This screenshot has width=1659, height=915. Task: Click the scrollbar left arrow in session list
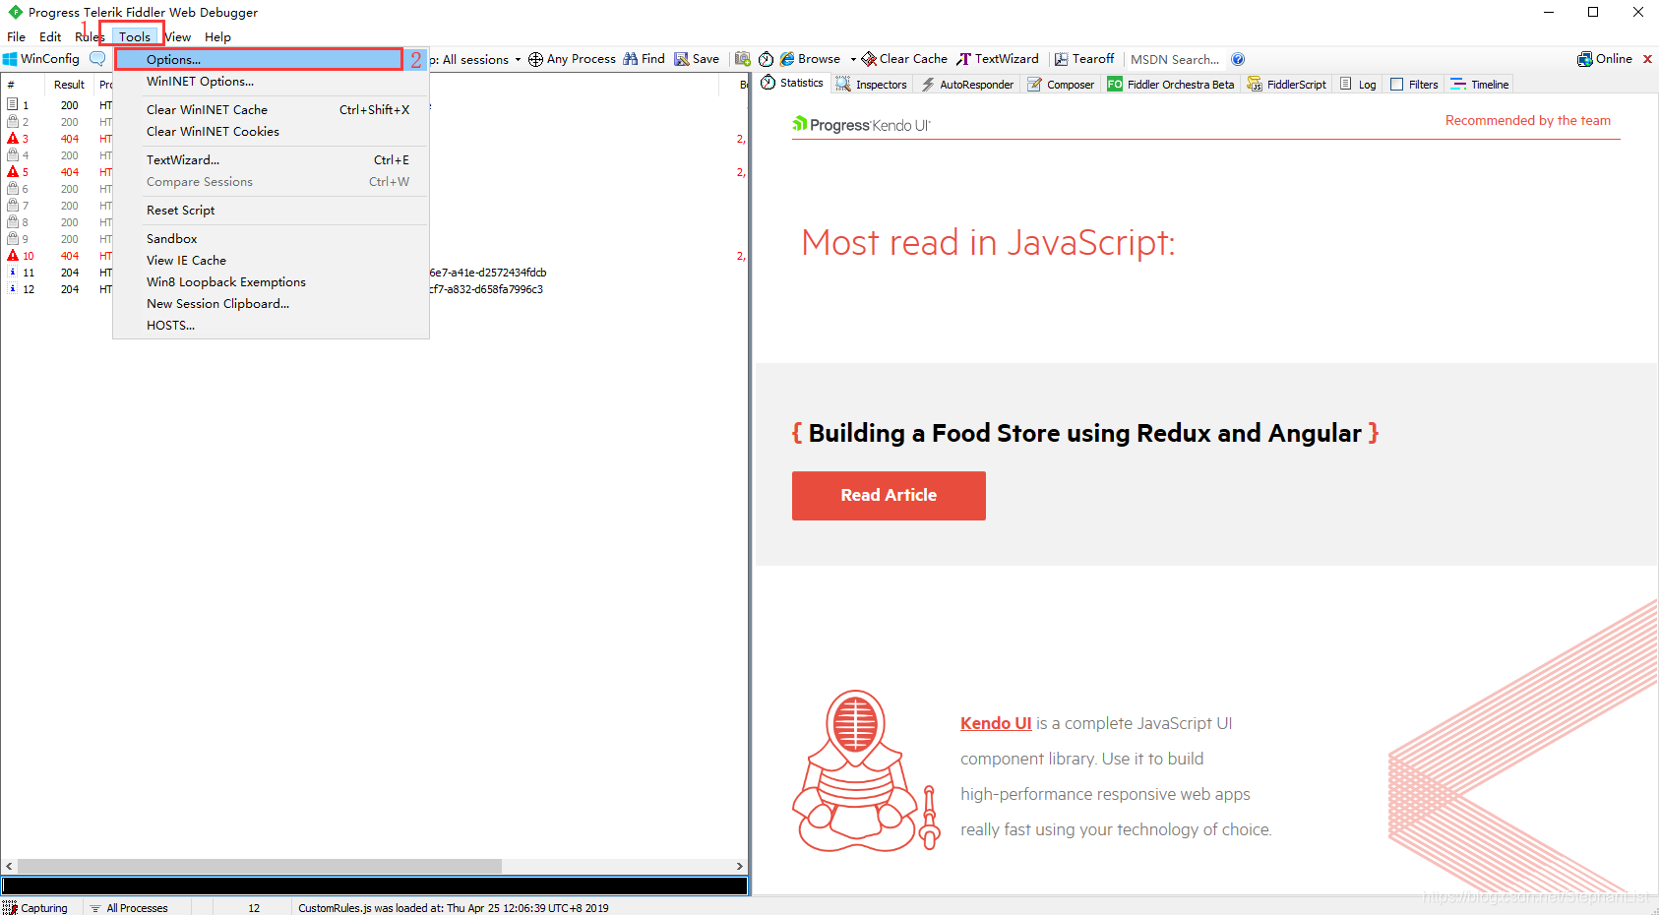(9, 867)
